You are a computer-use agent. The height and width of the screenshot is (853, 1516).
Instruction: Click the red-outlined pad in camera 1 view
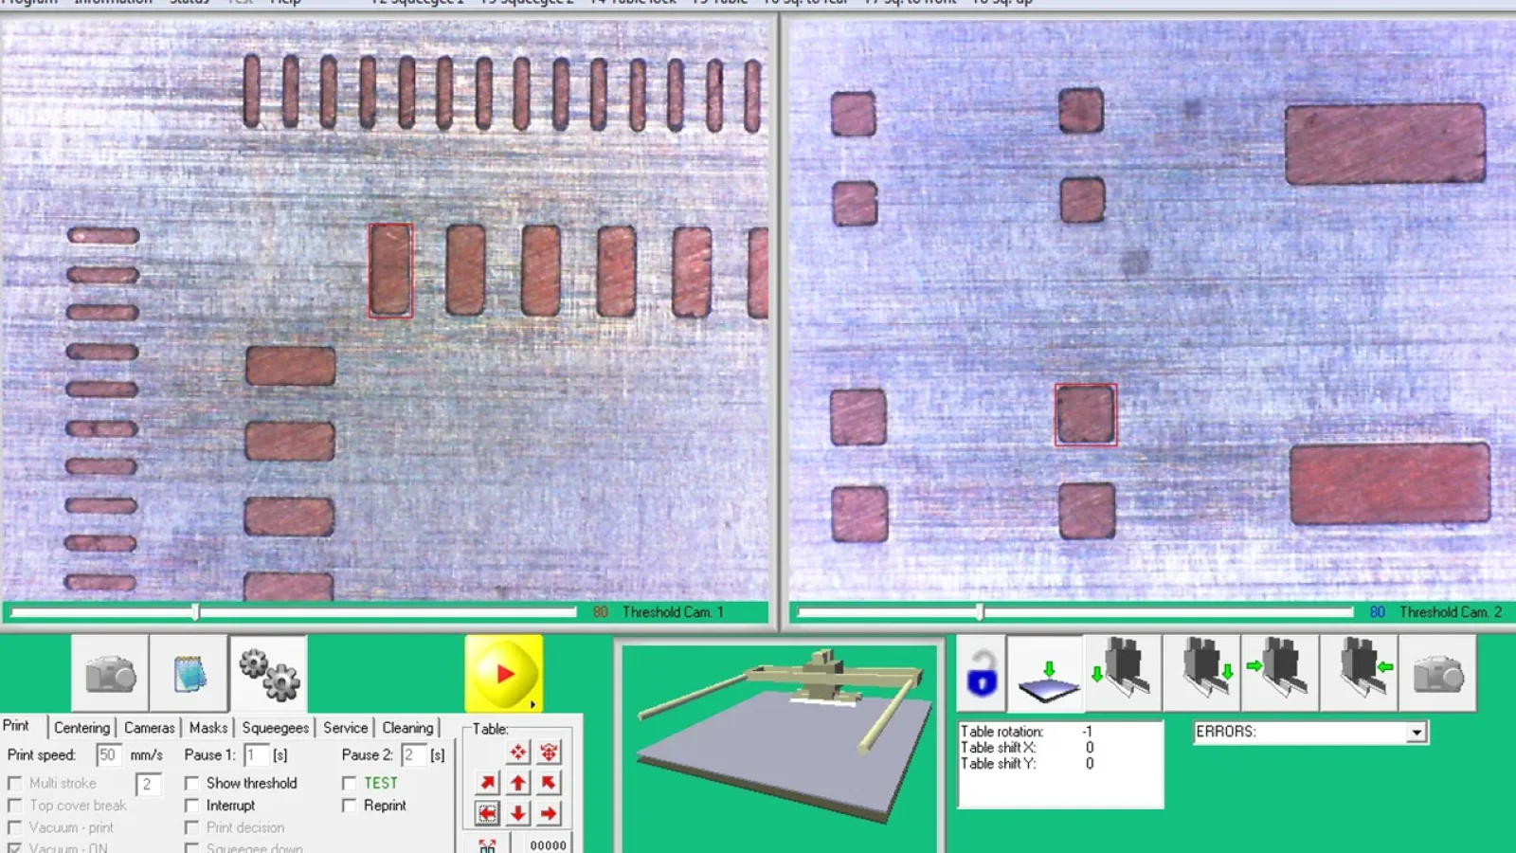coord(390,270)
